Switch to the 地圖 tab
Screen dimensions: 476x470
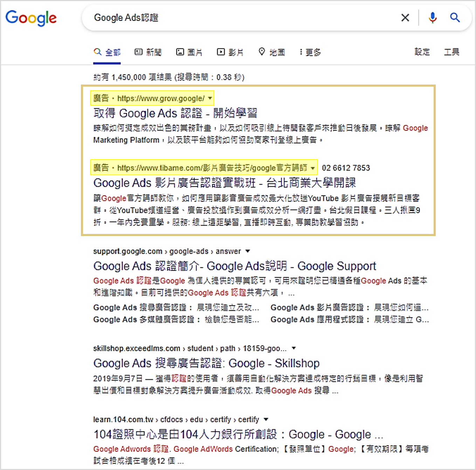click(x=271, y=52)
